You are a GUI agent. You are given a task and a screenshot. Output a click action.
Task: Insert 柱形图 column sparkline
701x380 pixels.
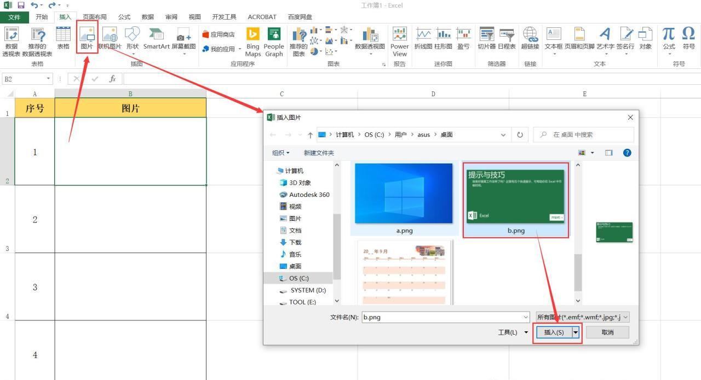[444, 38]
